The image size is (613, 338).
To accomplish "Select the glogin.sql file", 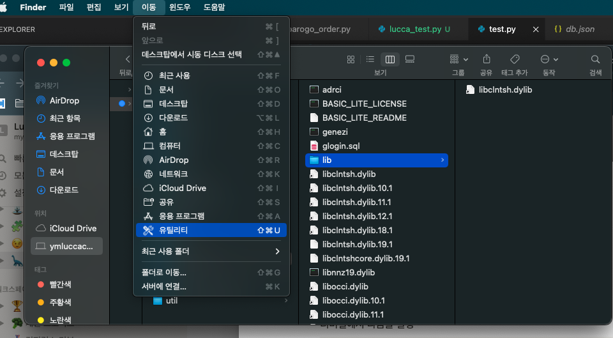I will tap(377, 146).
